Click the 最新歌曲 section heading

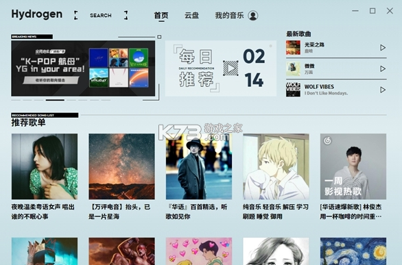click(x=298, y=34)
